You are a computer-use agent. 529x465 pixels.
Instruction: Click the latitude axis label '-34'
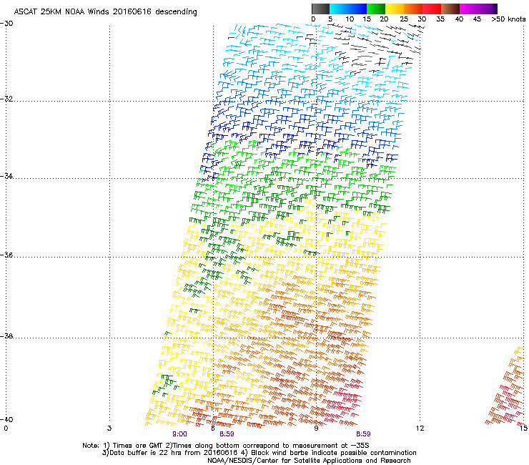pos(6,176)
